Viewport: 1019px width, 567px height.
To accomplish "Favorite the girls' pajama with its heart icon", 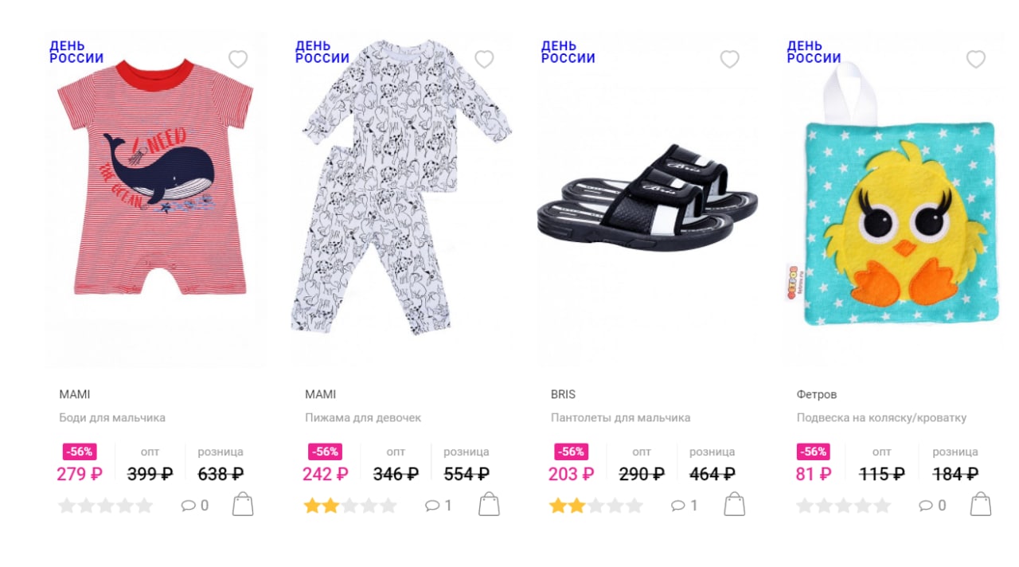I will click(484, 59).
